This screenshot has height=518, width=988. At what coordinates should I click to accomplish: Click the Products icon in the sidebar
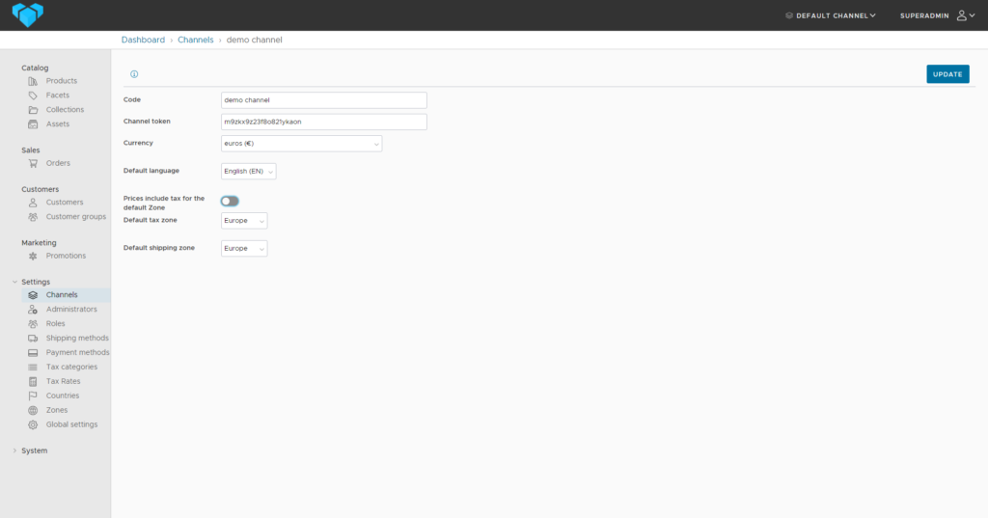[x=33, y=81]
